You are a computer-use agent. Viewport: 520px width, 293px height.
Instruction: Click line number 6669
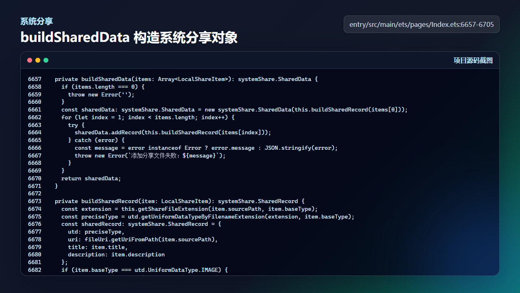click(35, 171)
